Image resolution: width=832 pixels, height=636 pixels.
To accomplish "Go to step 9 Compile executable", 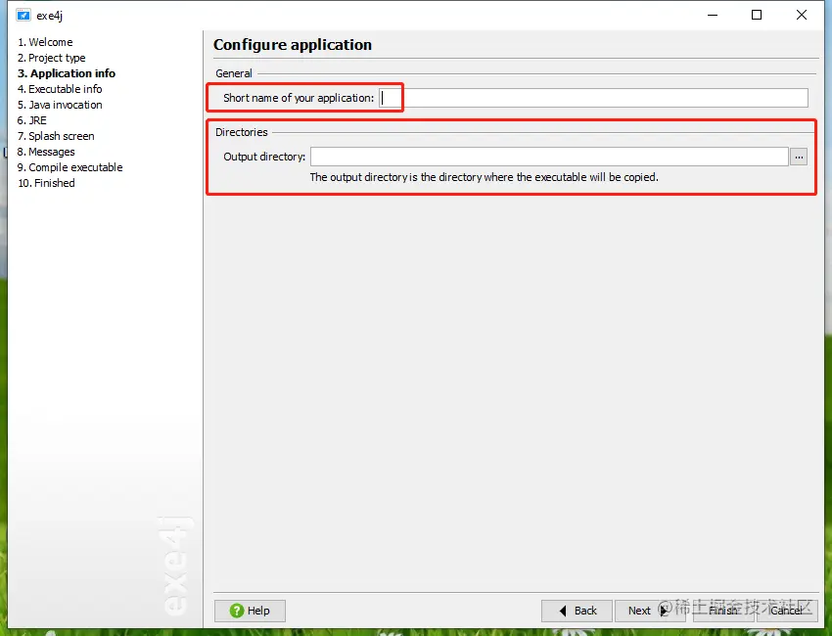I will (70, 167).
